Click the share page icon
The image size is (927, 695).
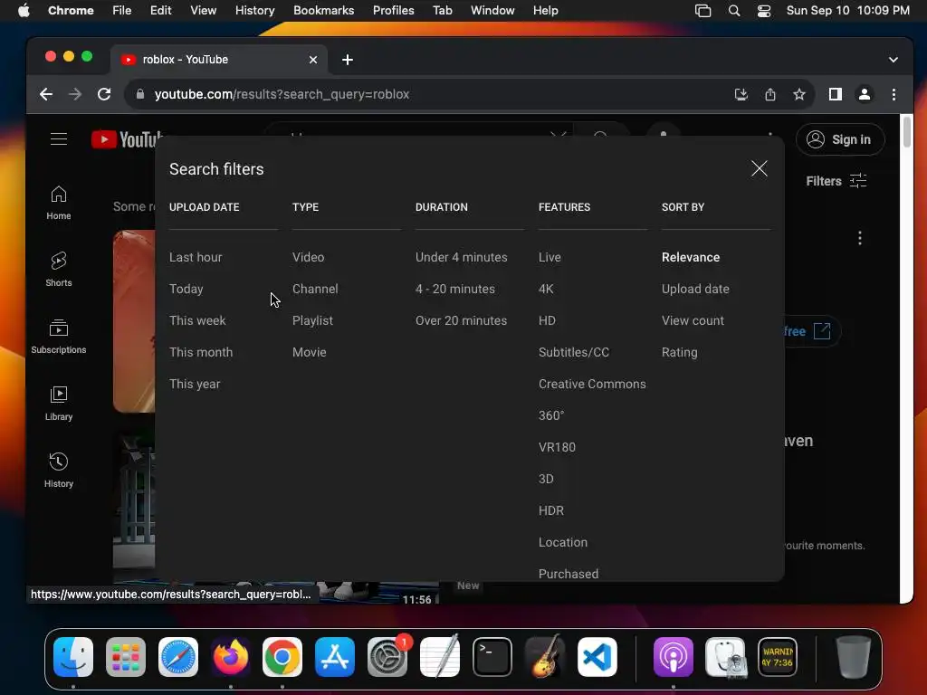click(x=769, y=94)
